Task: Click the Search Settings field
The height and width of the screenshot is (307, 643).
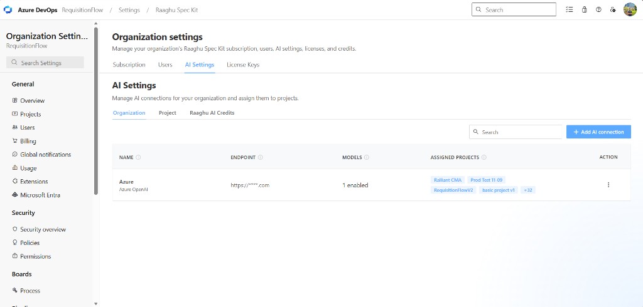Action: point(45,63)
